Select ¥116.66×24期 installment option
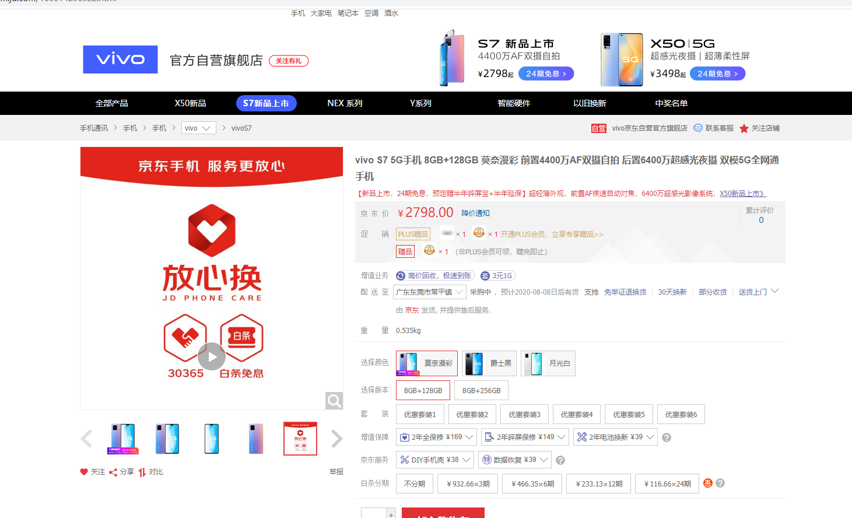The height and width of the screenshot is (518, 852). click(x=667, y=484)
